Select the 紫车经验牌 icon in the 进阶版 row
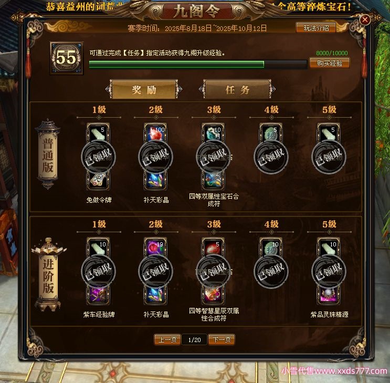Image resolution: width=390 pixels, height=383 pixels. click(x=98, y=295)
